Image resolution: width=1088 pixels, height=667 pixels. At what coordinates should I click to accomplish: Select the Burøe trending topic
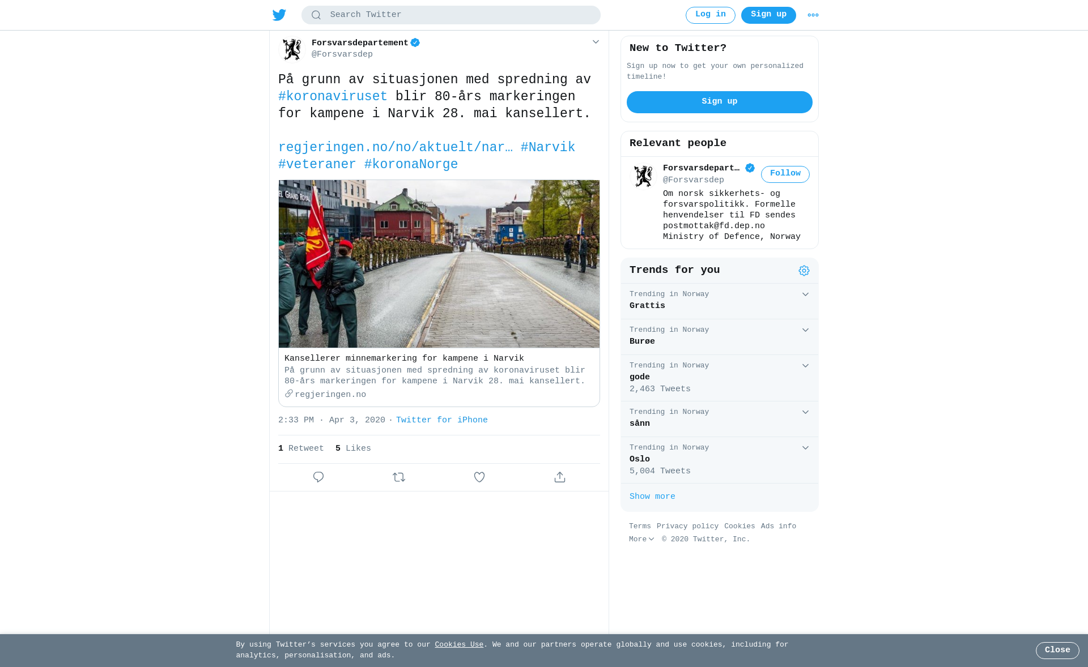point(720,337)
